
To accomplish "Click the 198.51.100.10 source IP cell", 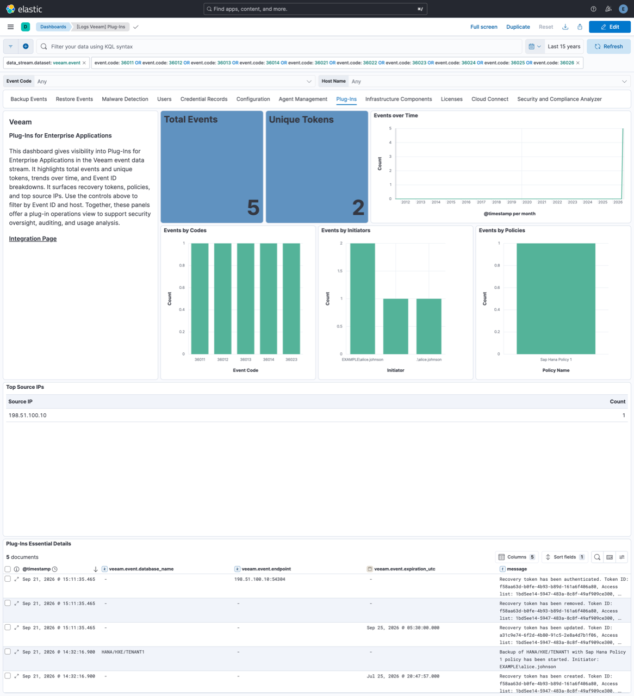I will [27, 415].
